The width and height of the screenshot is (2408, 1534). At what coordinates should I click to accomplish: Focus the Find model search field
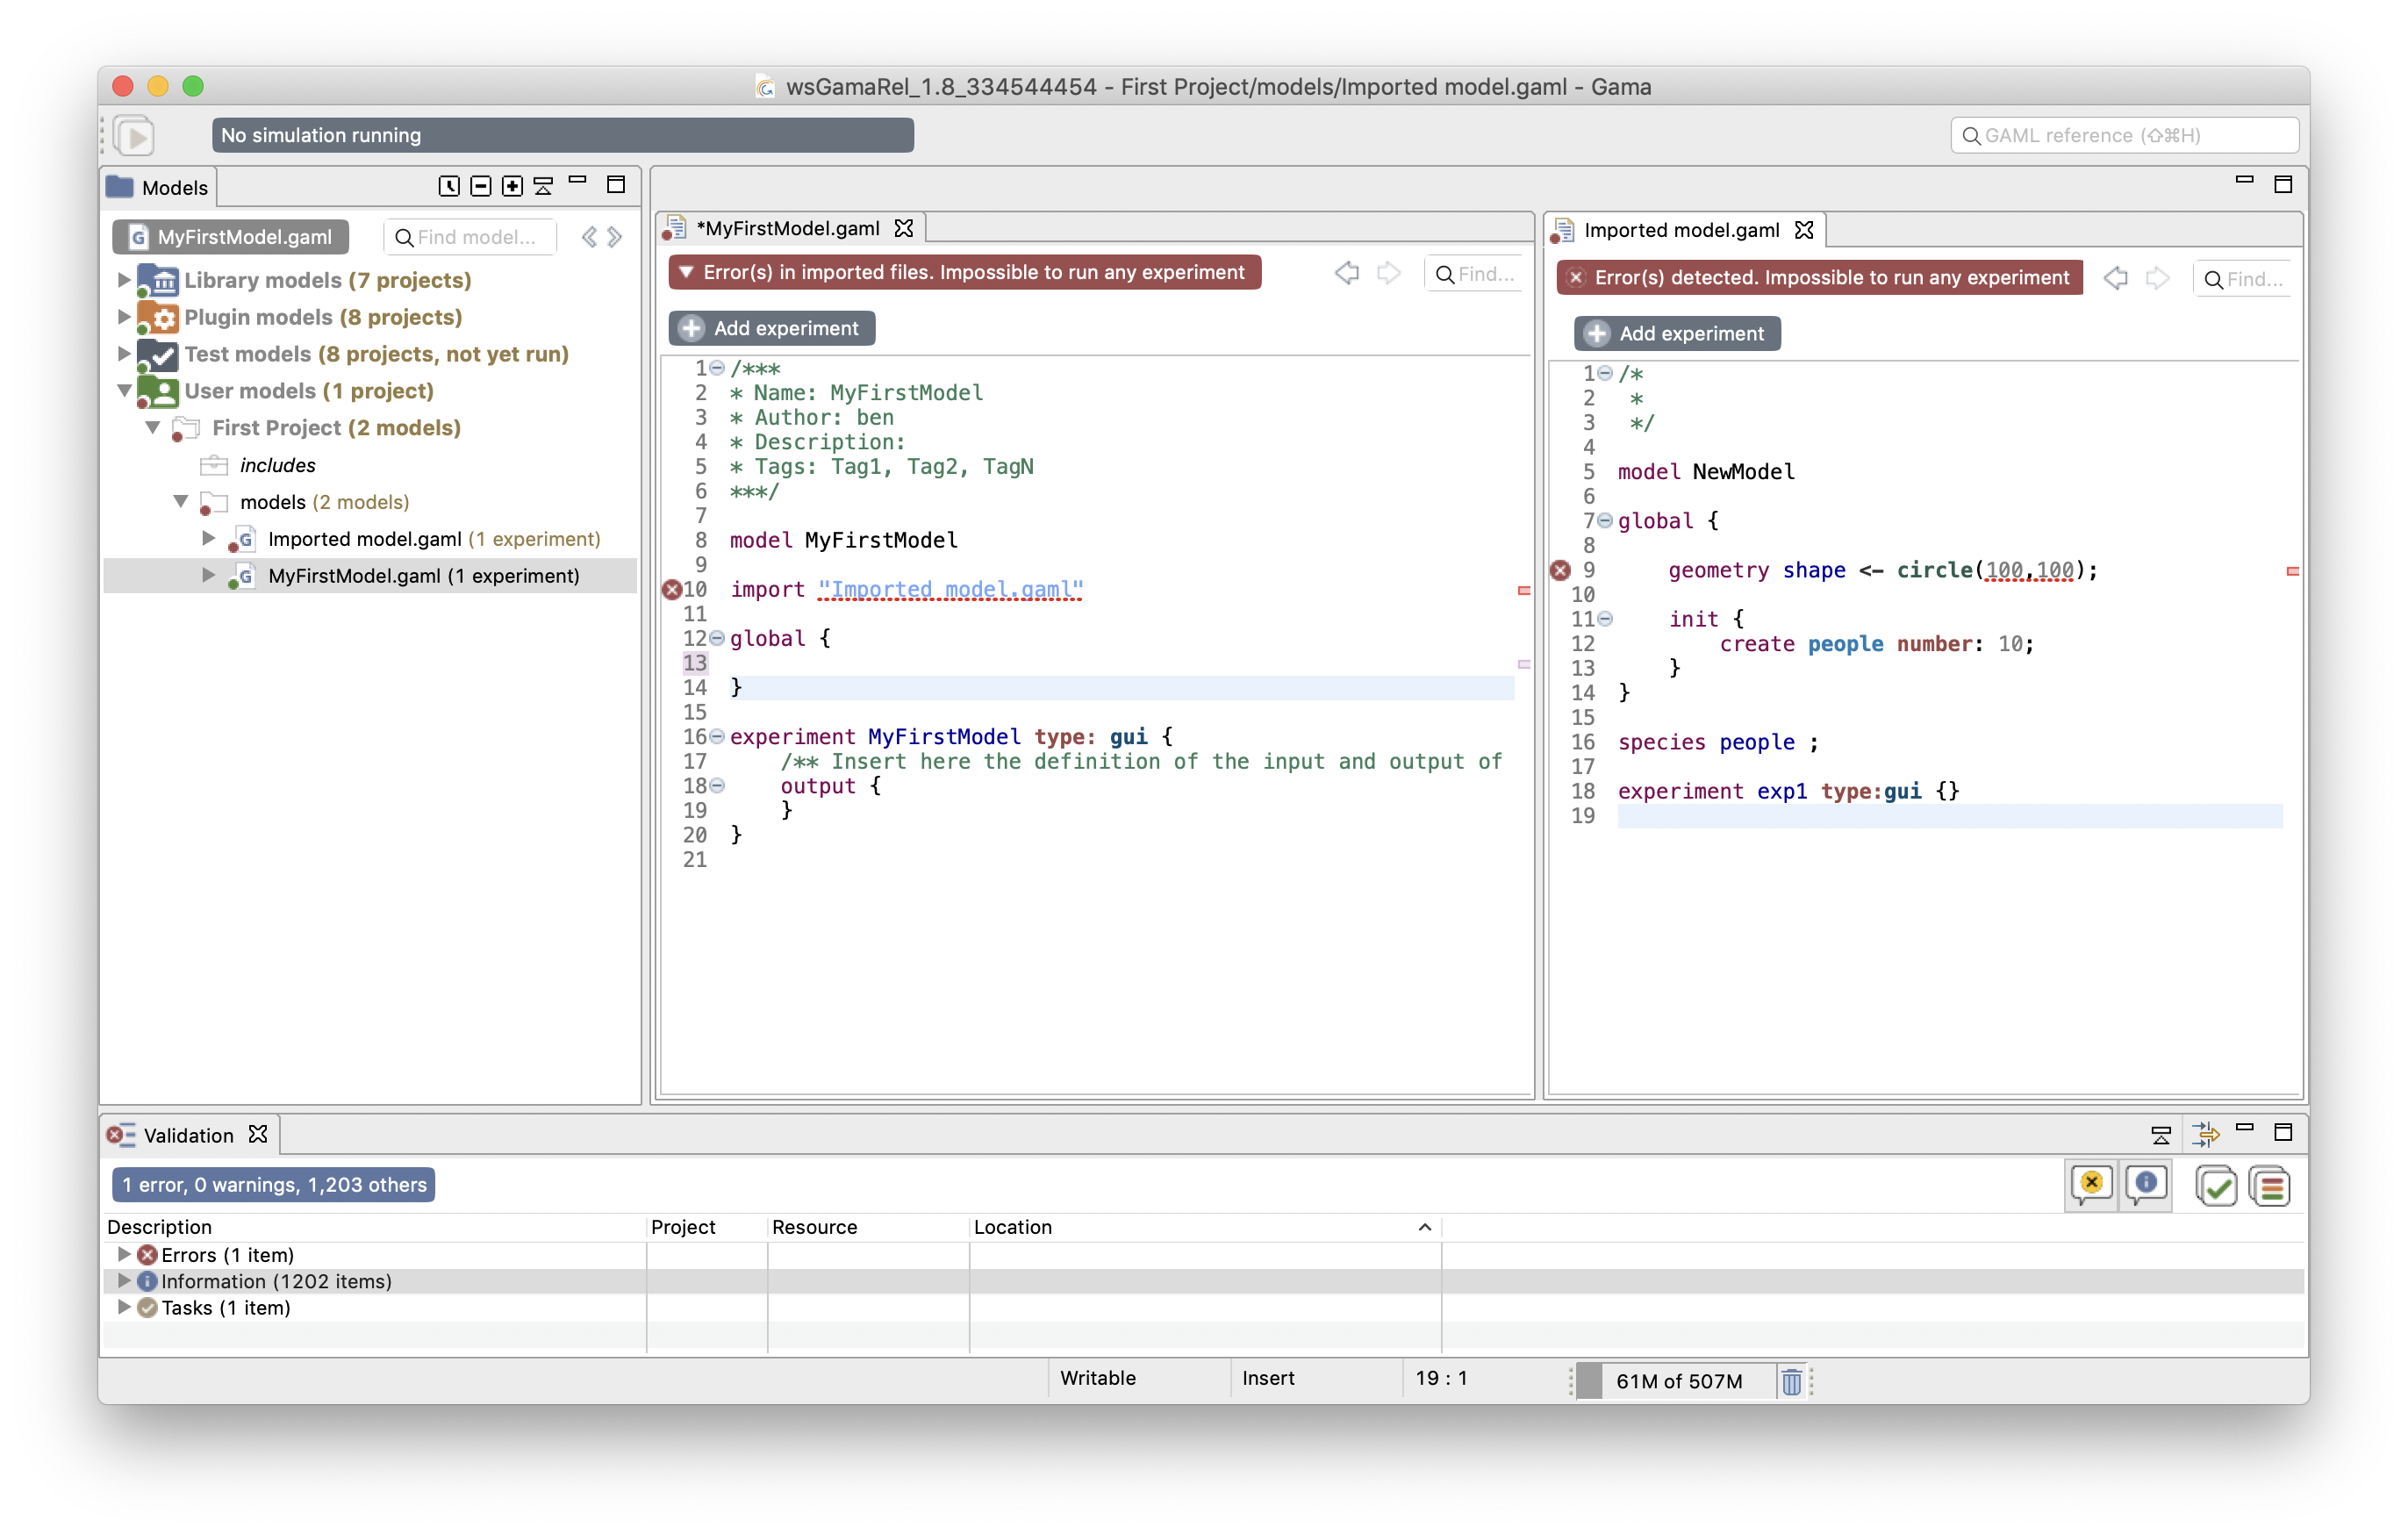click(470, 237)
